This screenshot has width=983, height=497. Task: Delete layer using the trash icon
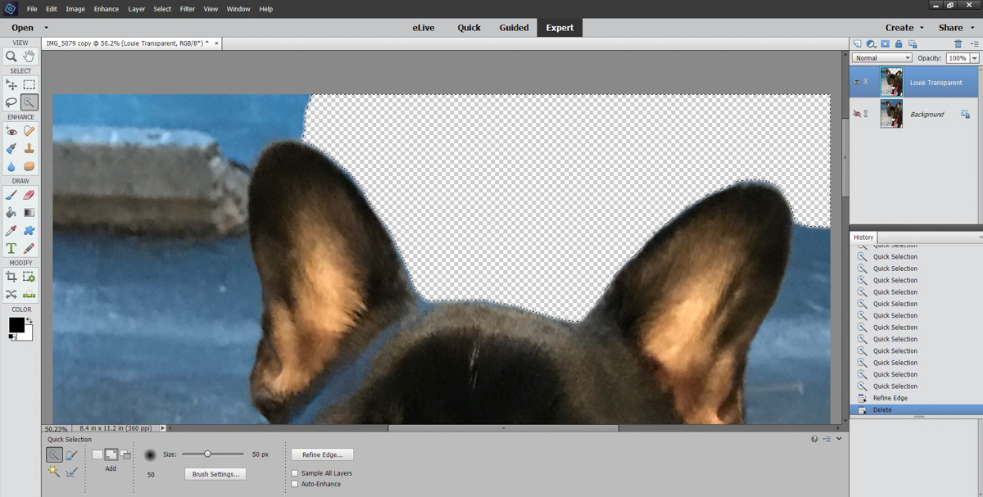point(958,44)
